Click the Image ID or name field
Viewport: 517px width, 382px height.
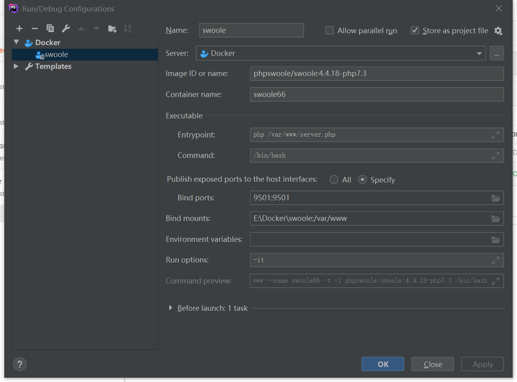(x=377, y=74)
